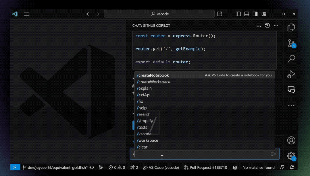The height and width of the screenshot is (176, 310).
Task: Go back with the left arrow
Action: coord(88,14)
